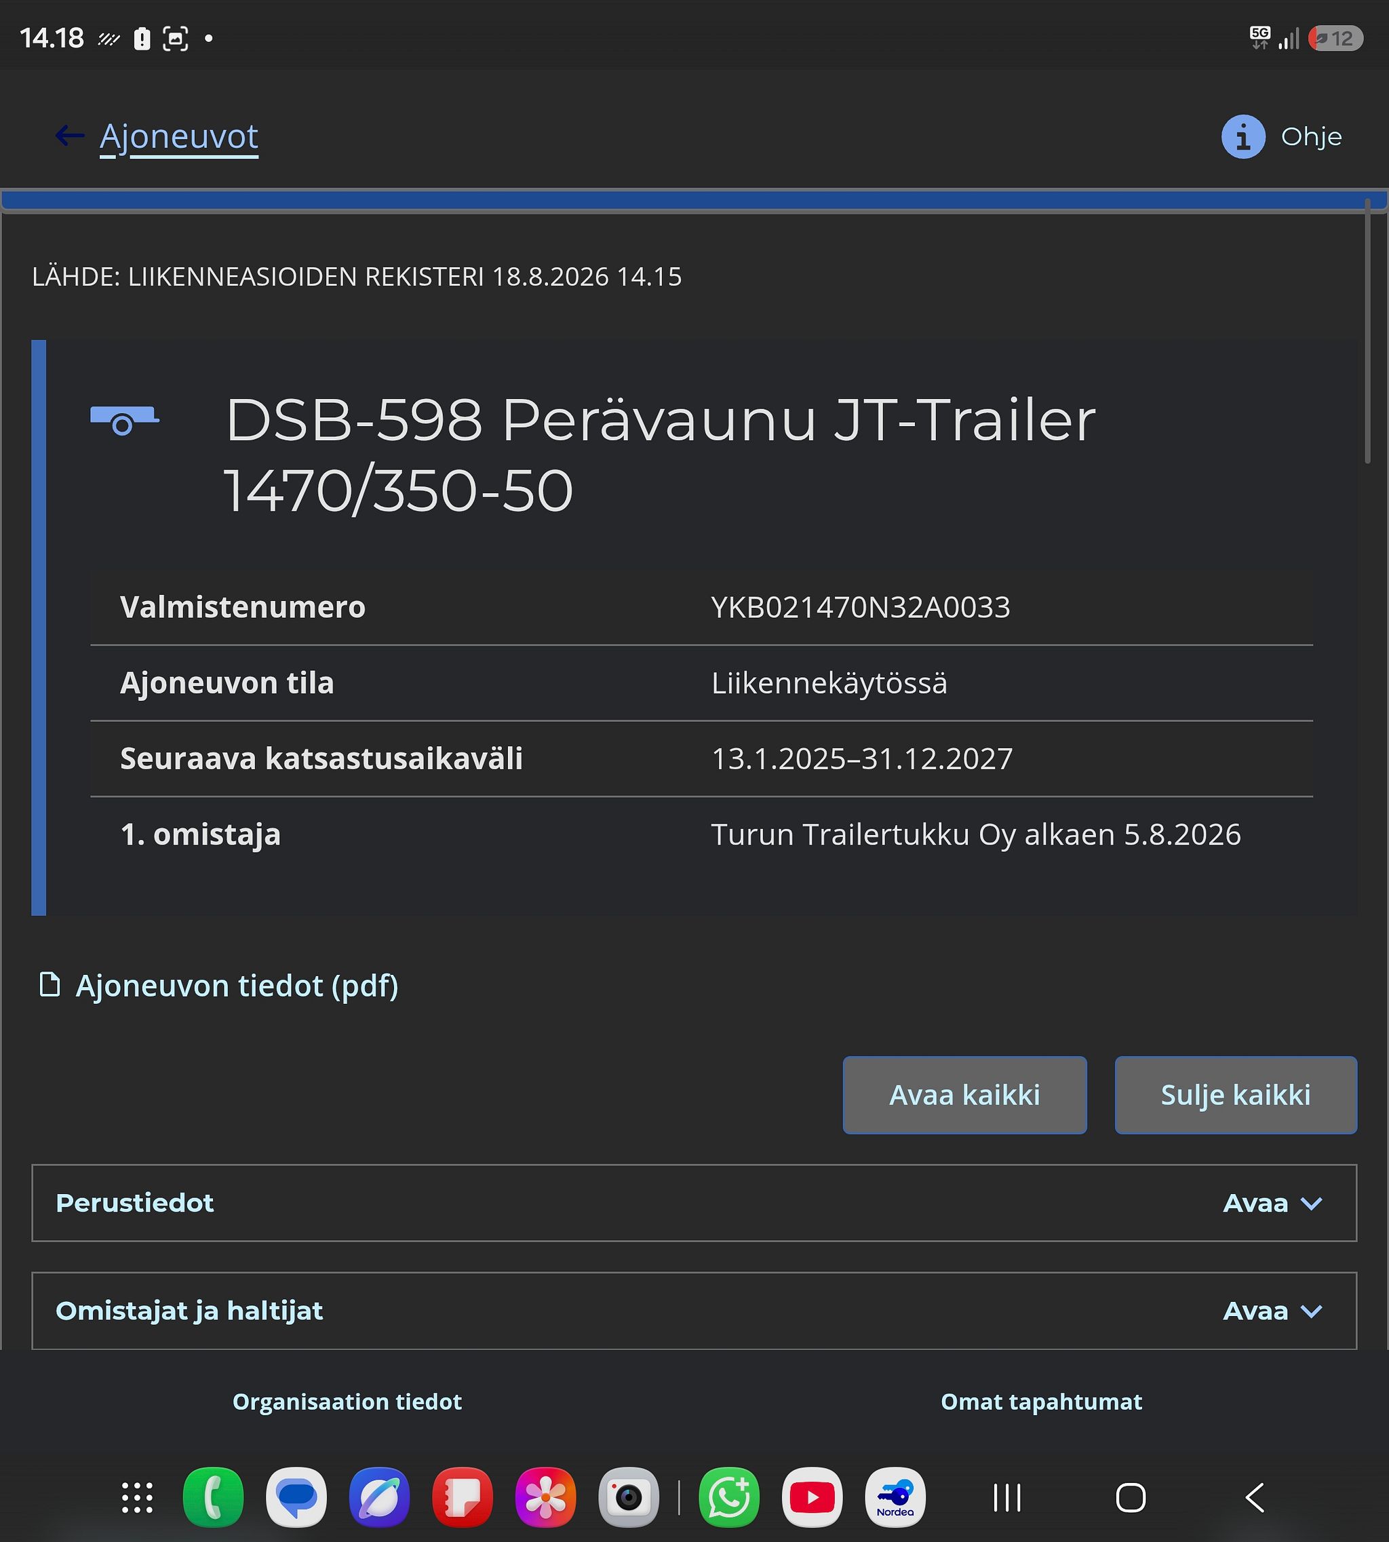
Task: Click the page vertical scrollbar
Action: [1367, 330]
